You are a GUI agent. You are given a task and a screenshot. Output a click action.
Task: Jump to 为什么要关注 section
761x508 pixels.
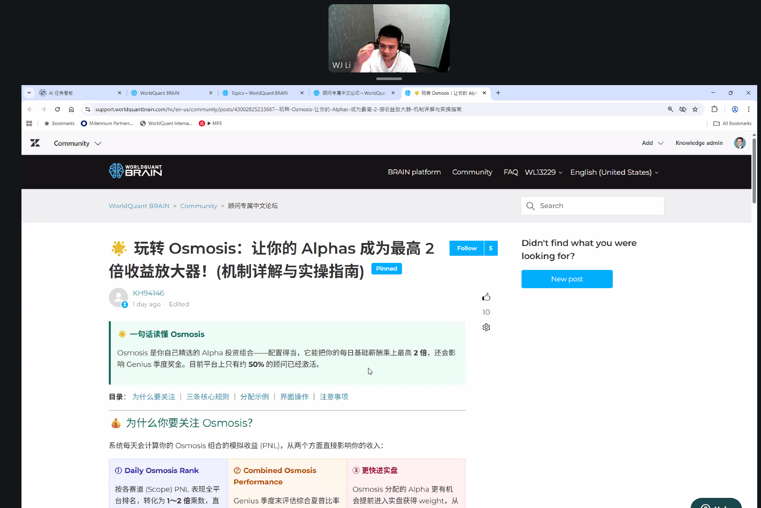click(x=154, y=397)
